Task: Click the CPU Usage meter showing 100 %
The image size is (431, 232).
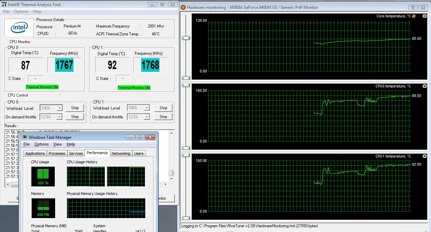Action: coord(43,176)
